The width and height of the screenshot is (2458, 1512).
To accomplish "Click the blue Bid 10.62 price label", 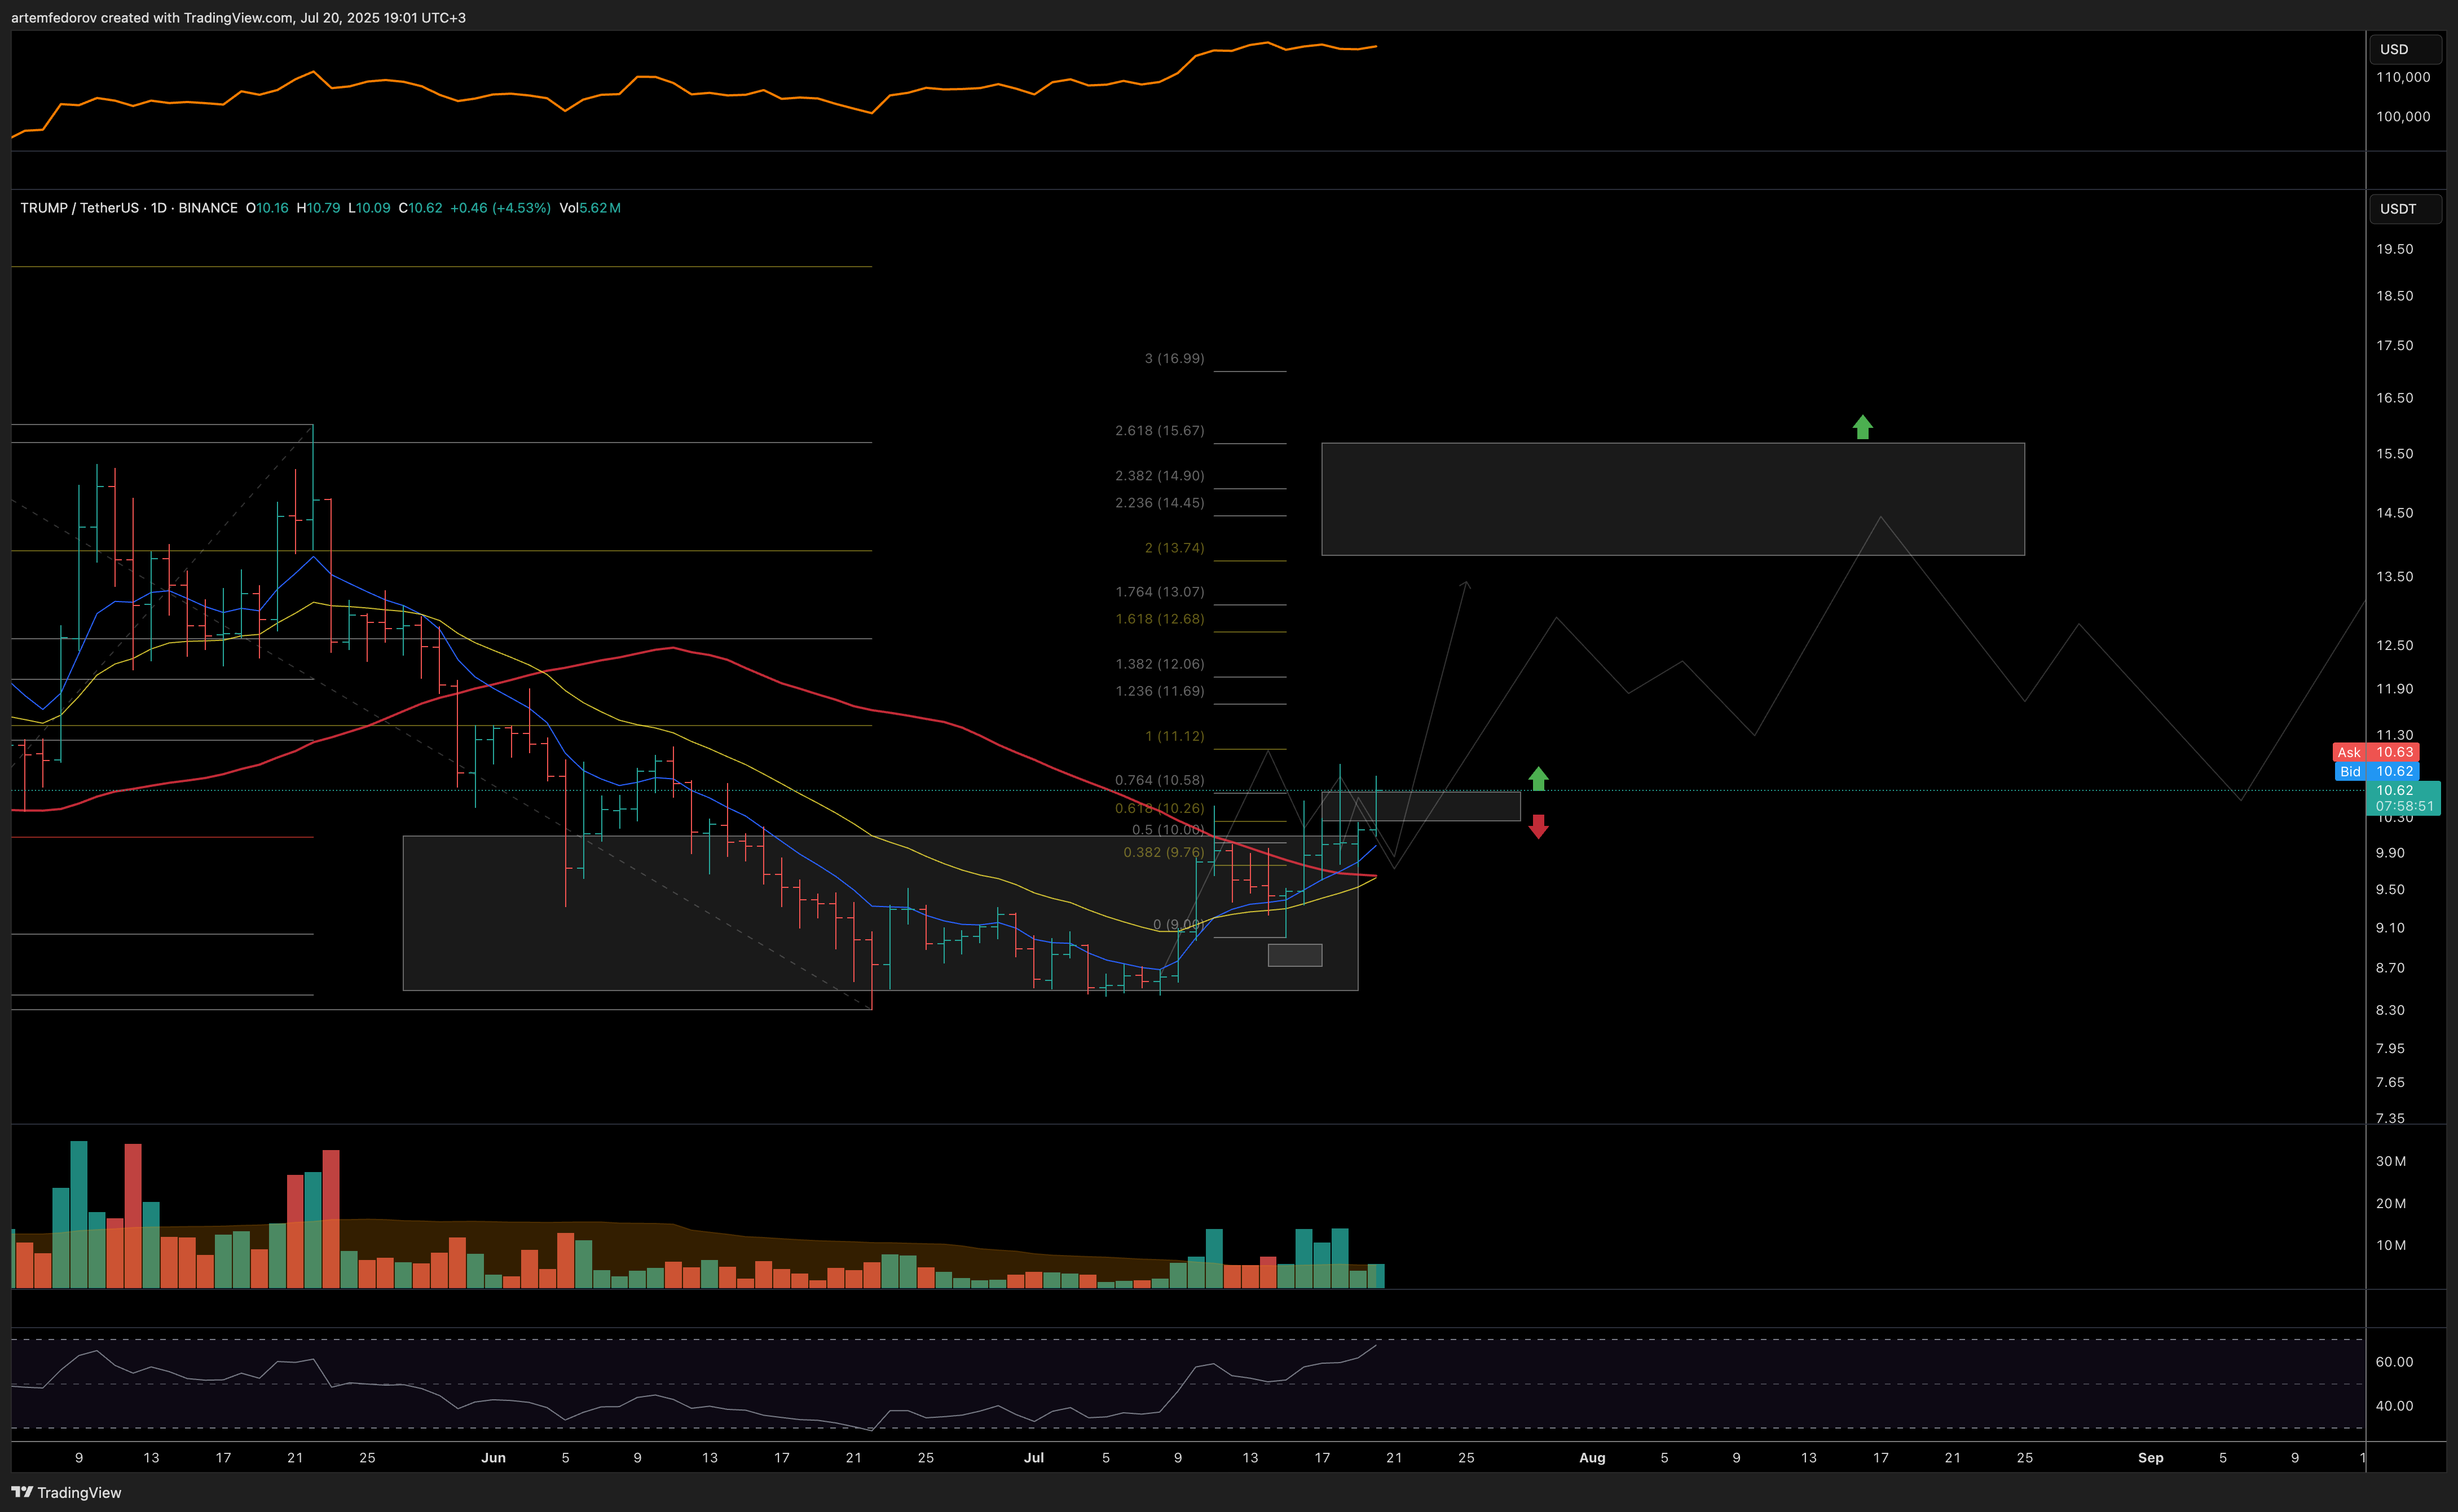I will click(x=2376, y=771).
